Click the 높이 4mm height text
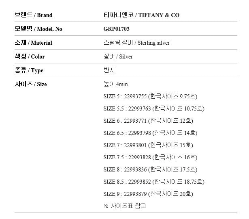This screenshot has width=249, height=219. [x=116, y=84]
